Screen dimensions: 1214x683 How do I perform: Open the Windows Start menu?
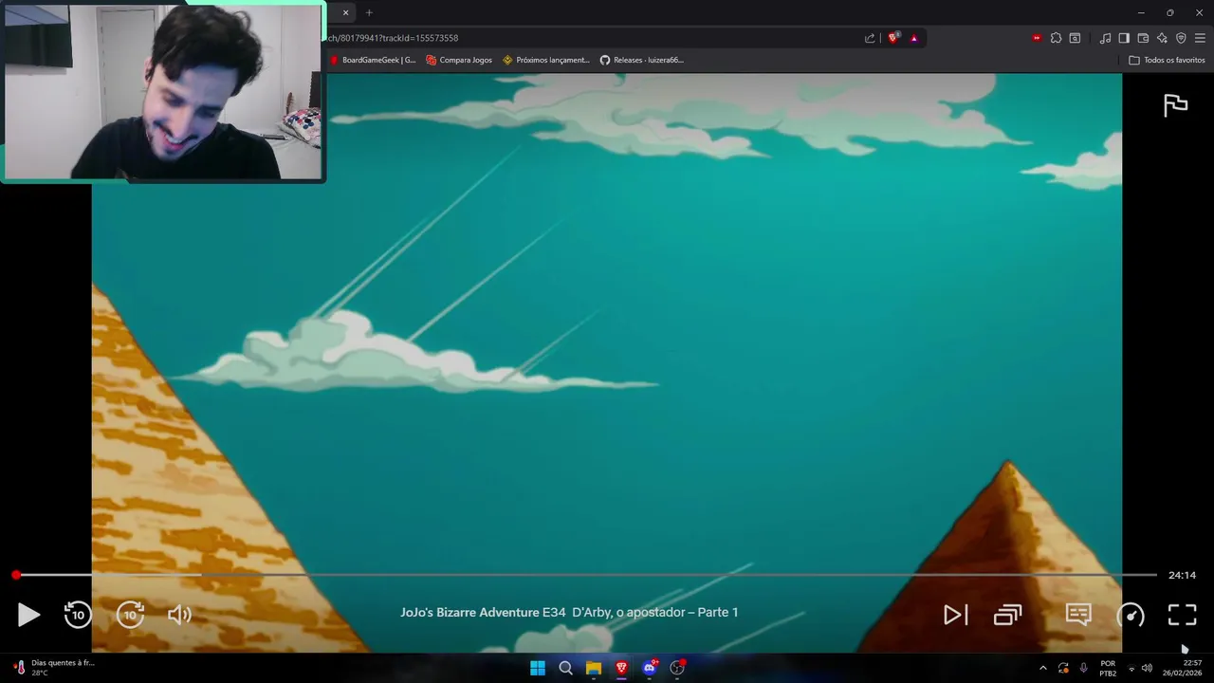pyautogui.click(x=538, y=668)
